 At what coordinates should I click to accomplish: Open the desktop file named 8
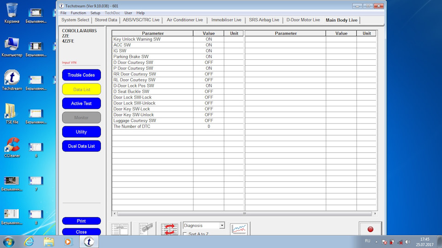36,217
